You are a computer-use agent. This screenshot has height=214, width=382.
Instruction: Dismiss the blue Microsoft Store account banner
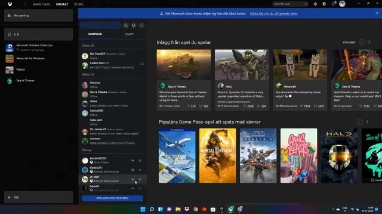[x=377, y=13]
